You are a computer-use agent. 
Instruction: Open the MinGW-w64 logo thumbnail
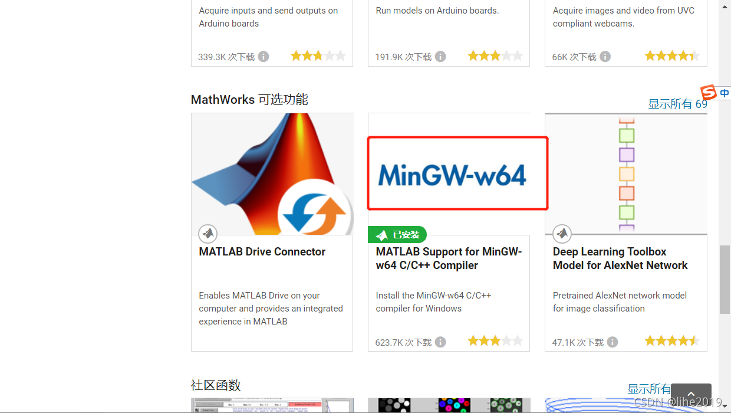point(449,174)
